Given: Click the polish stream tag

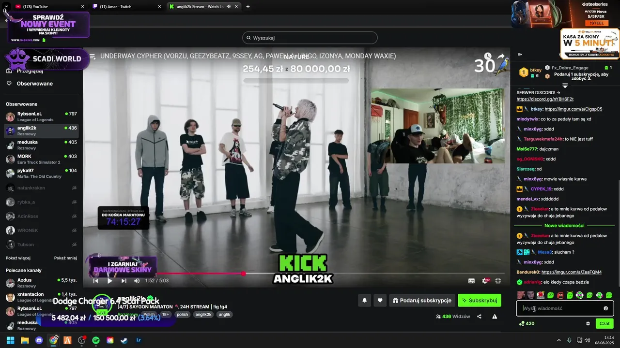Looking at the screenshot, I should pos(182,314).
